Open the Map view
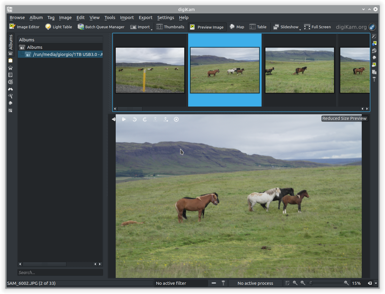Image resolution: width=385 pixels, height=294 pixels. click(x=237, y=27)
